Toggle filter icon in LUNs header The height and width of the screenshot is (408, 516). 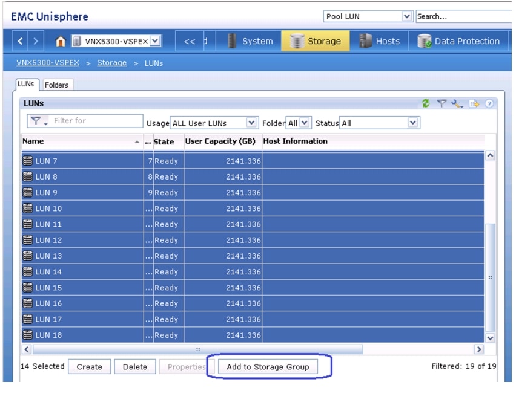(x=442, y=103)
